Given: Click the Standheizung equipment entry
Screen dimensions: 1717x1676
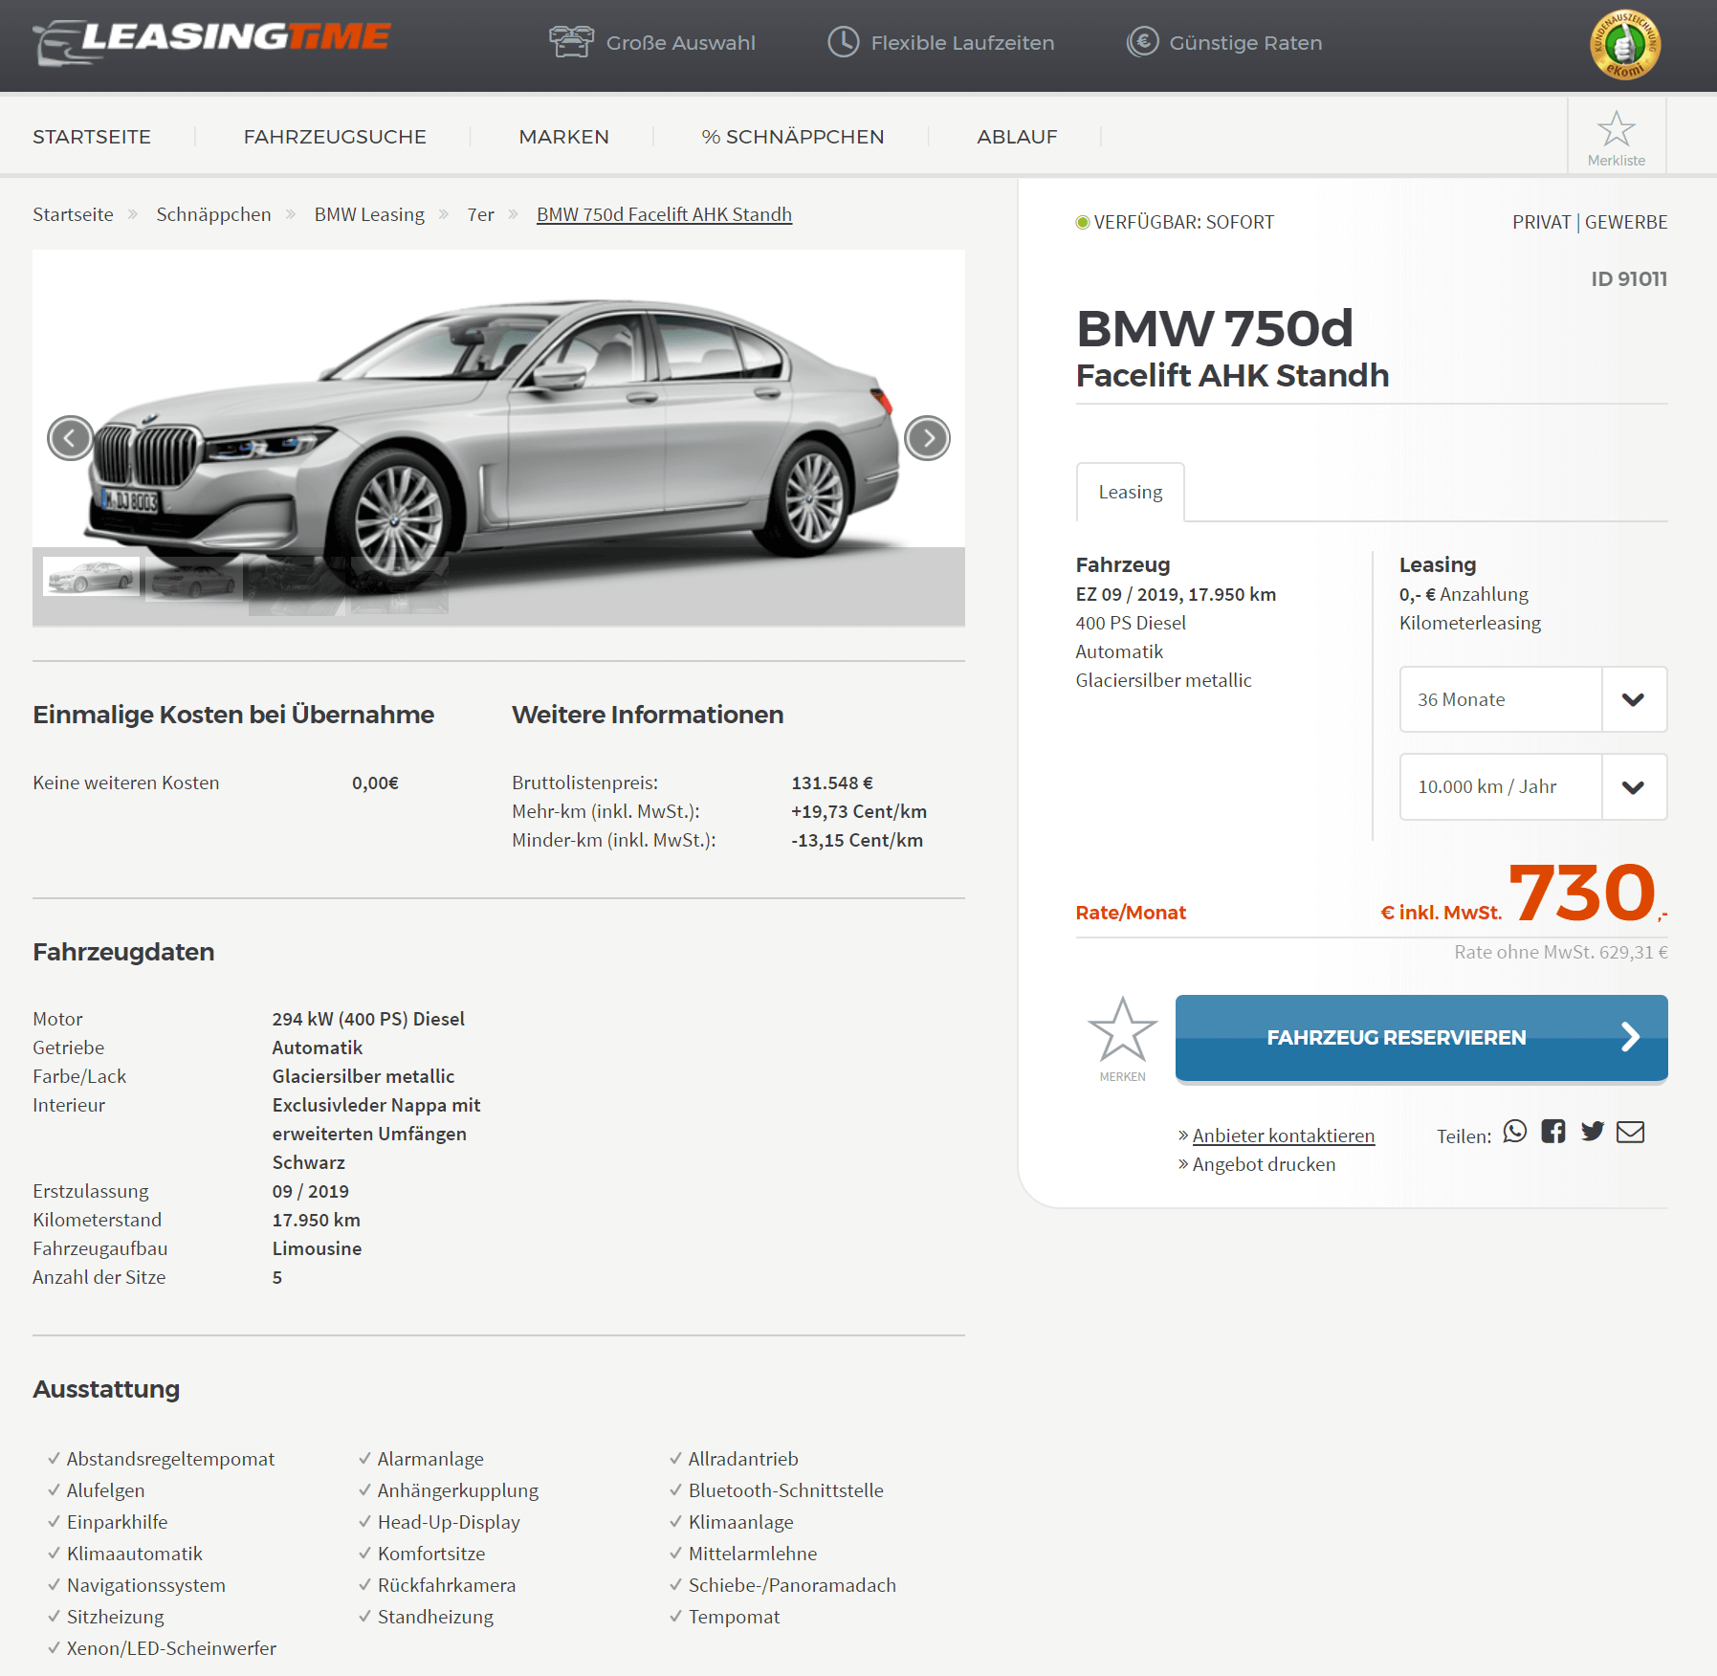Looking at the screenshot, I should (x=435, y=1617).
